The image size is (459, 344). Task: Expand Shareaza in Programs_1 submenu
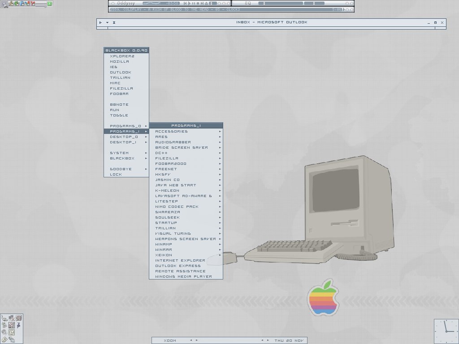point(186,212)
